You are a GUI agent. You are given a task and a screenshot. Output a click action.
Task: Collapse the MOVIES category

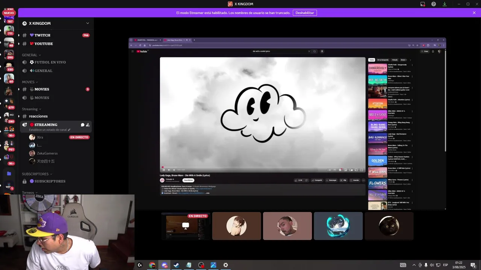point(30,82)
